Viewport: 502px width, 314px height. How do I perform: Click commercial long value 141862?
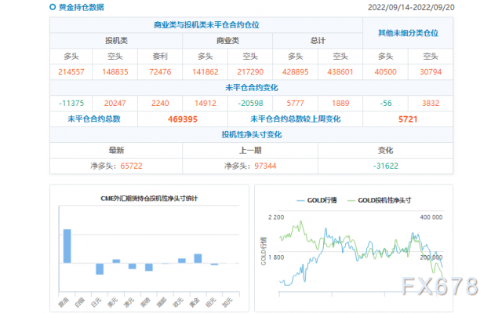click(206, 72)
